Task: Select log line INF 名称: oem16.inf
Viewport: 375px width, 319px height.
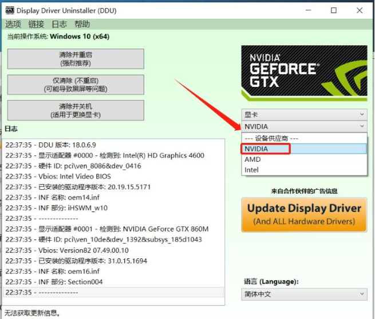Action: coord(113,271)
